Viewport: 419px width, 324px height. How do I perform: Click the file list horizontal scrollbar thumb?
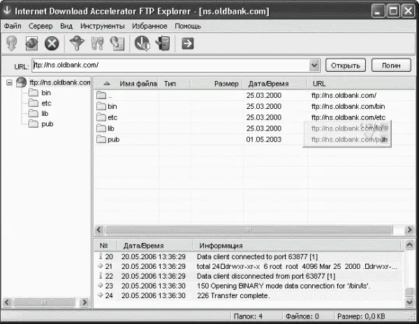(x=249, y=230)
